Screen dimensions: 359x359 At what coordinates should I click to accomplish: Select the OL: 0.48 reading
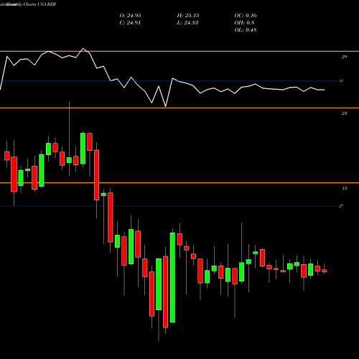[x=246, y=30]
